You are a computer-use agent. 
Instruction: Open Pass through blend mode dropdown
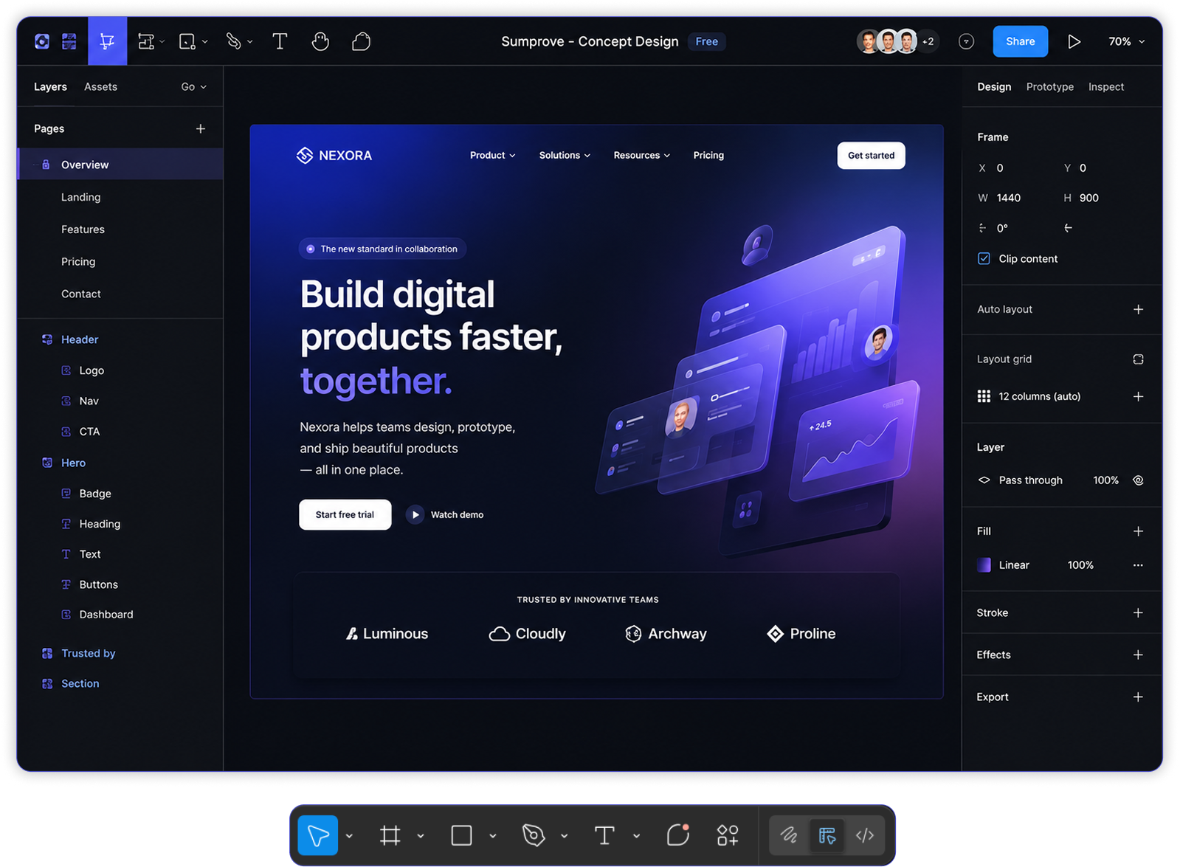(1031, 480)
